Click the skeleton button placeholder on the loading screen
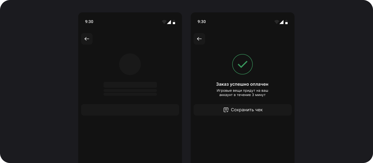373x163 pixels. click(130, 110)
